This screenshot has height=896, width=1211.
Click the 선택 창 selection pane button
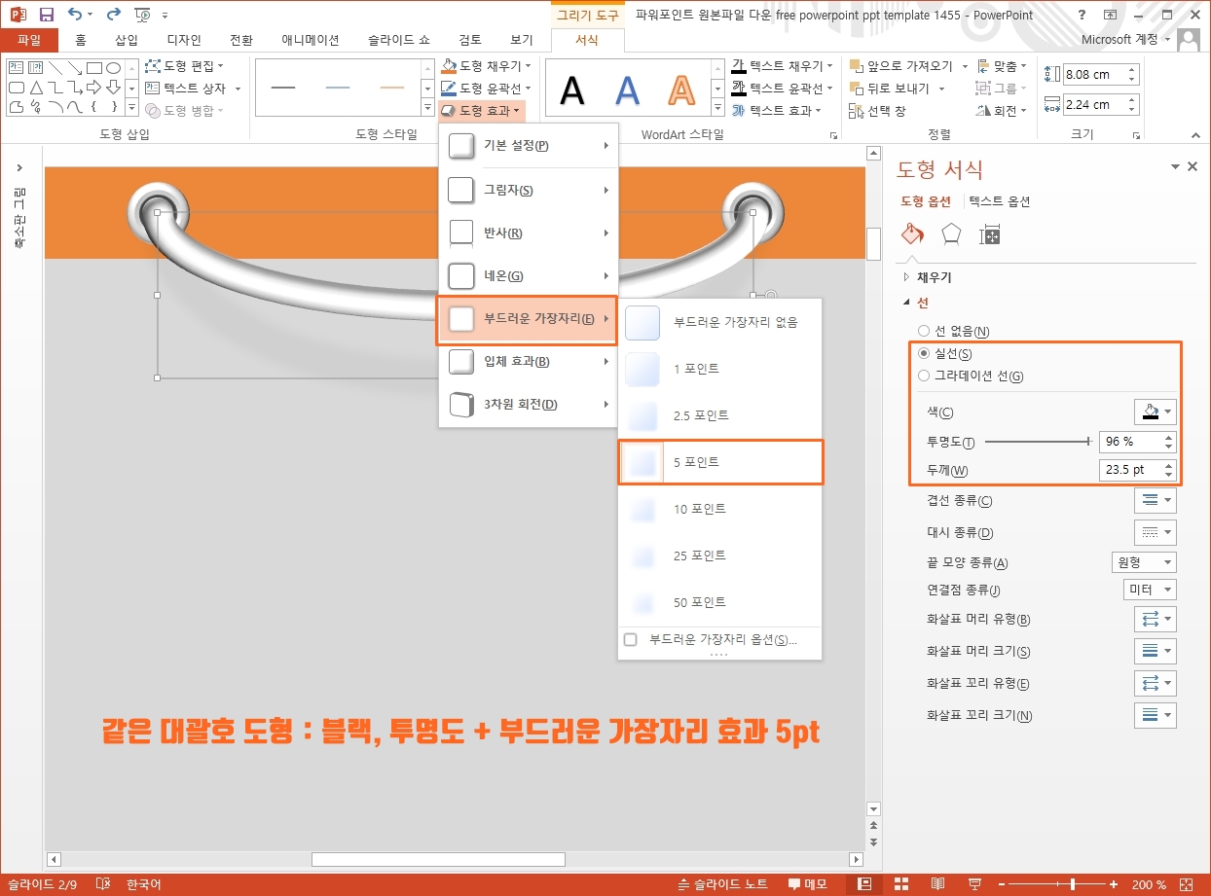pos(877,111)
